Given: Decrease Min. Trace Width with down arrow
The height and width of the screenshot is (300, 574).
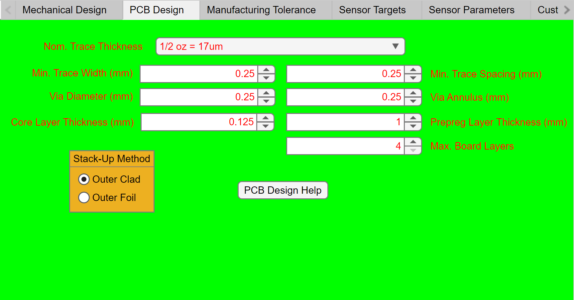Looking at the screenshot, I should 266,78.
